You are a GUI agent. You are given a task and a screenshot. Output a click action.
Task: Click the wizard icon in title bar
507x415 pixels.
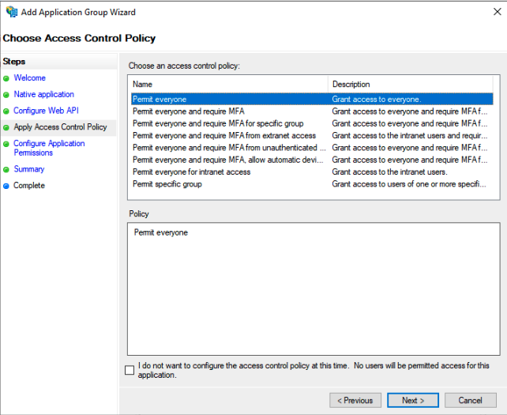[x=9, y=12]
